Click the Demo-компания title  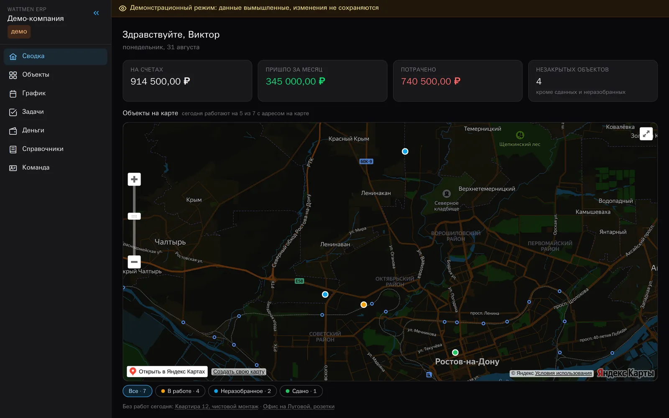(x=36, y=18)
